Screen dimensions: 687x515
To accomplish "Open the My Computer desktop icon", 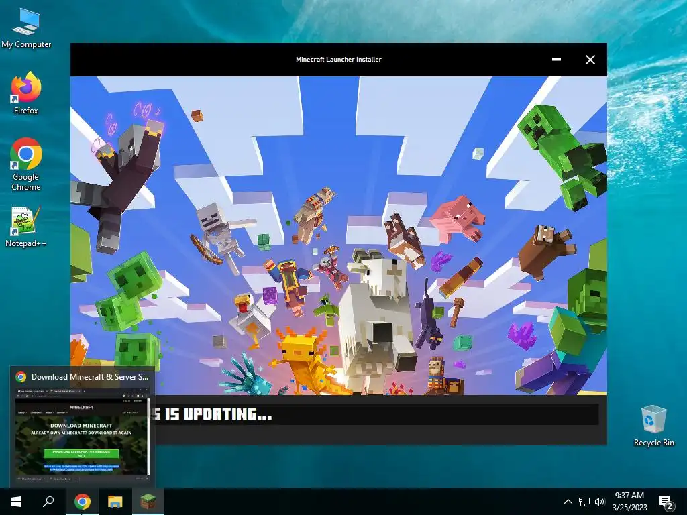I will 26,28.
